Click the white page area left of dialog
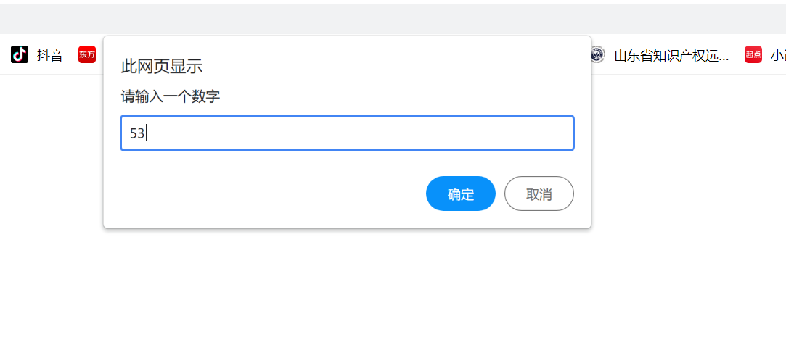 tap(51, 181)
